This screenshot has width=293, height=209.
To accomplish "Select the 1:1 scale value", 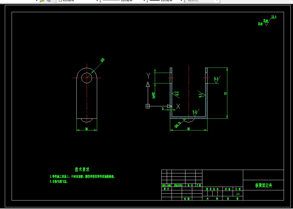I will [x=238, y=194].
